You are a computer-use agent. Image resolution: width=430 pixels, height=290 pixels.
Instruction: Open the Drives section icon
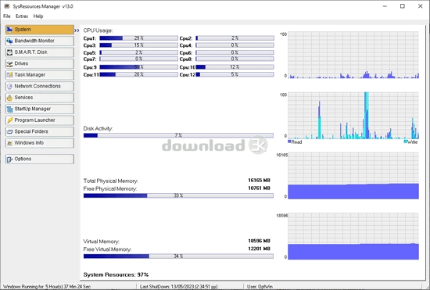tap(9, 63)
